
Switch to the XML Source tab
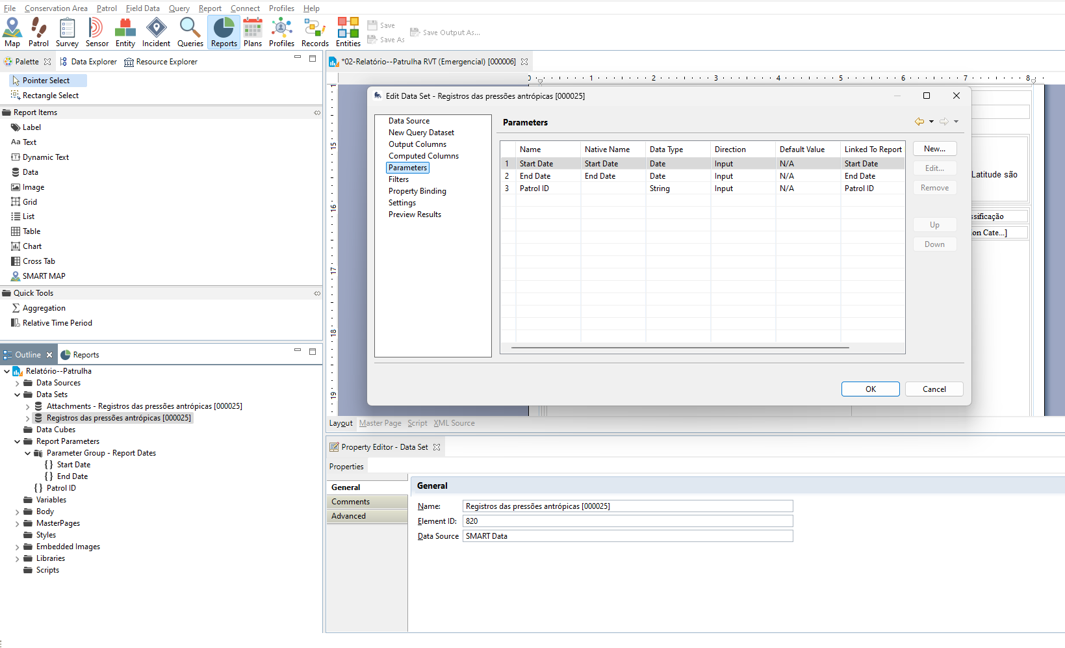(454, 423)
